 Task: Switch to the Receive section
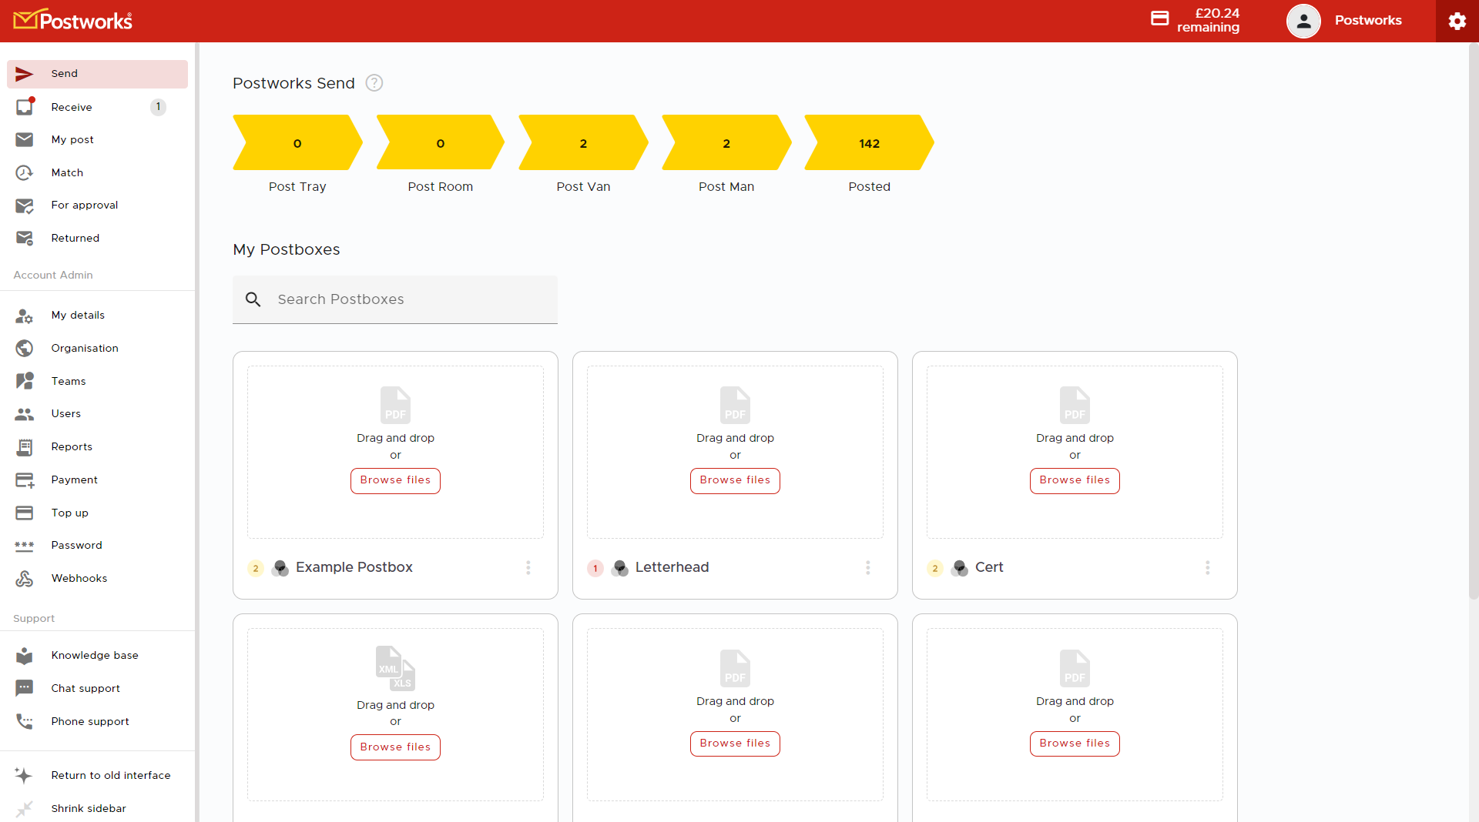click(72, 107)
